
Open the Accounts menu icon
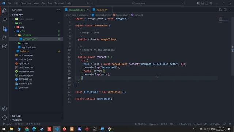(x=4, y=109)
